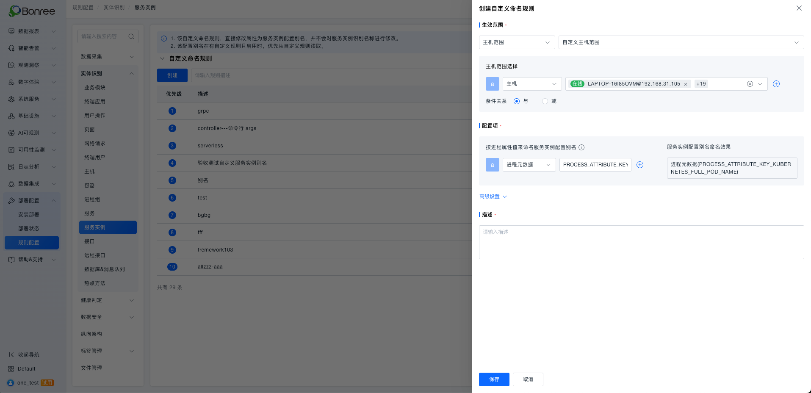
Task: Click the Bonree logo
Action: tap(32, 11)
